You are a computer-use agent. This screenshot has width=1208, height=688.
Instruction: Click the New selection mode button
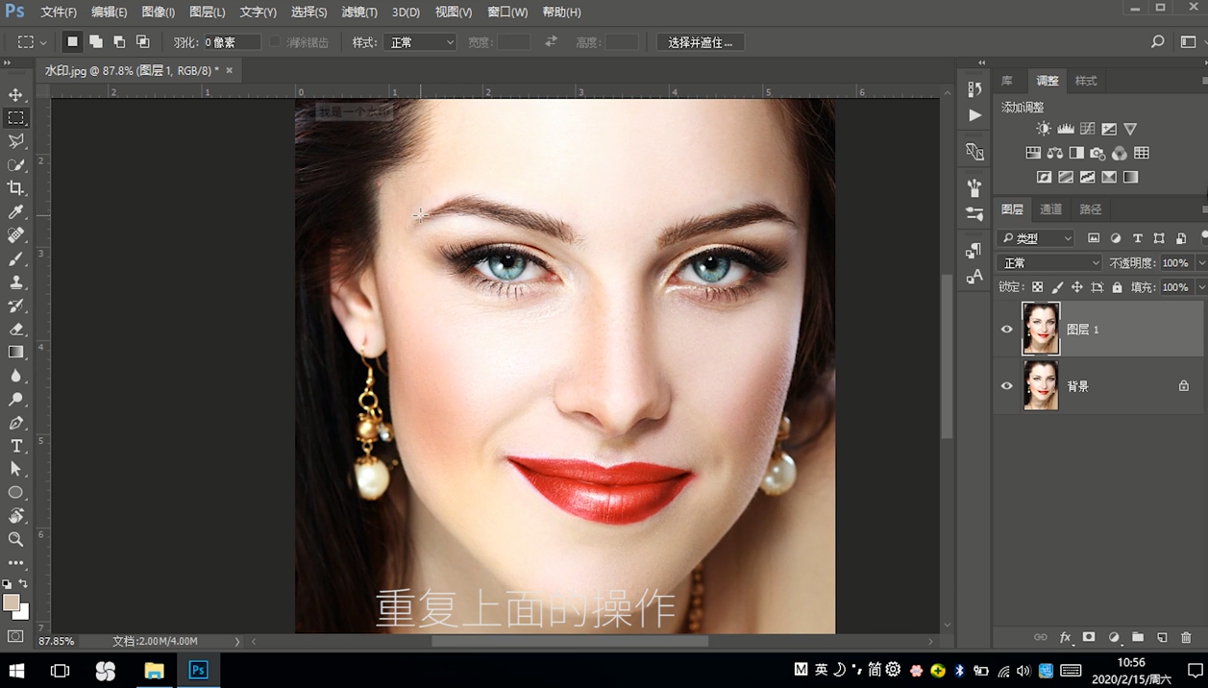point(72,42)
